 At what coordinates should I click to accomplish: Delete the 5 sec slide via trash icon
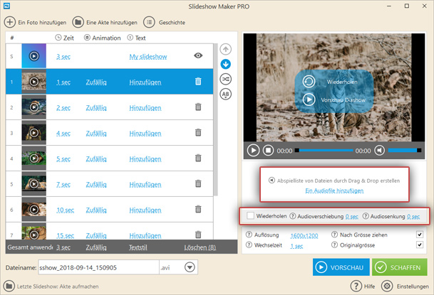pyautogui.click(x=198, y=158)
